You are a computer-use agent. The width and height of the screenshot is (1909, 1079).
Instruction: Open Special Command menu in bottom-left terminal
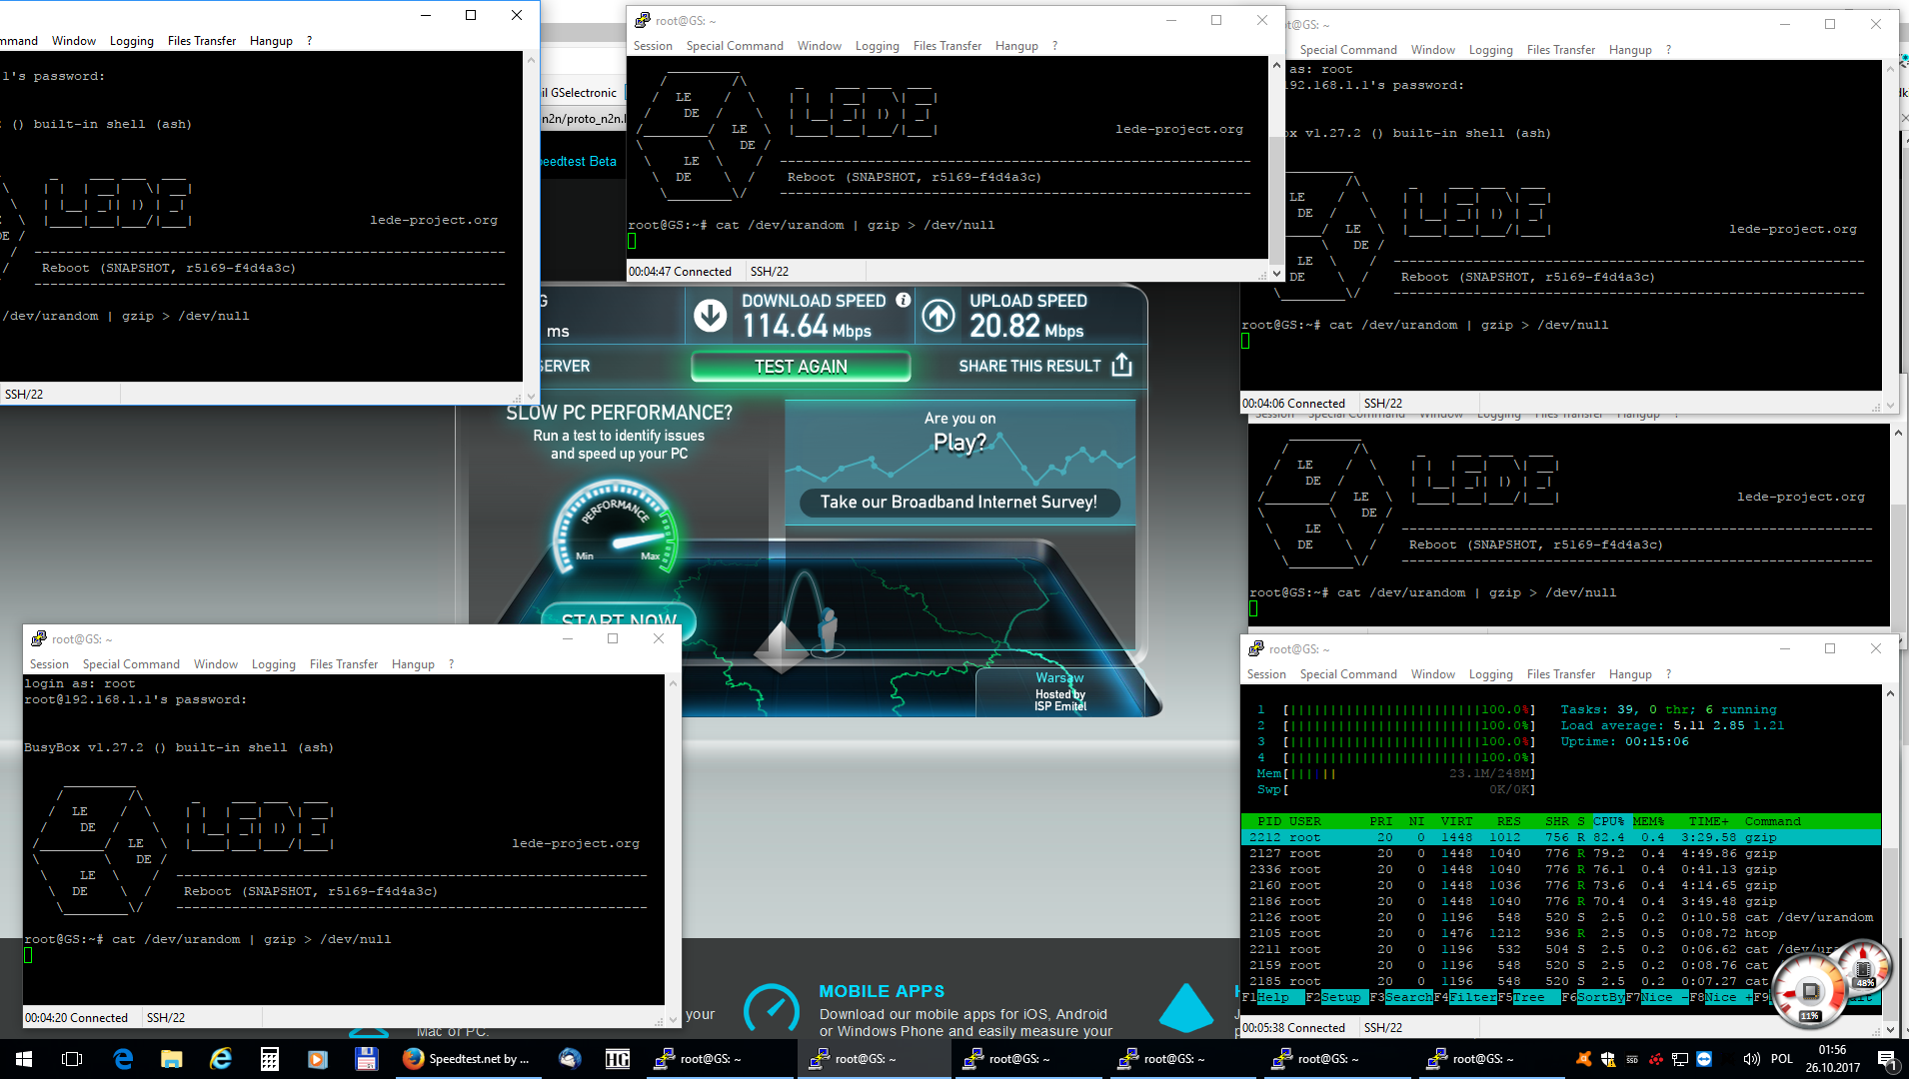131,664
